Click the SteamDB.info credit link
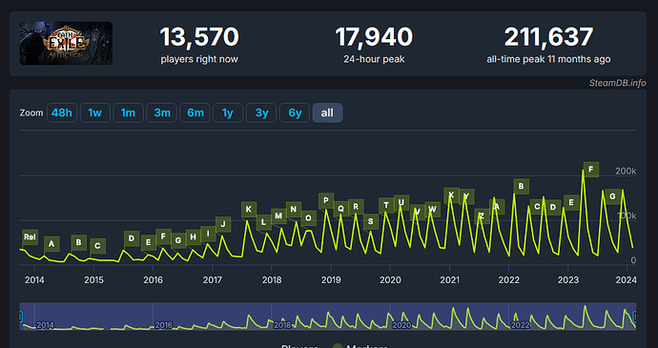 point(617,83)
